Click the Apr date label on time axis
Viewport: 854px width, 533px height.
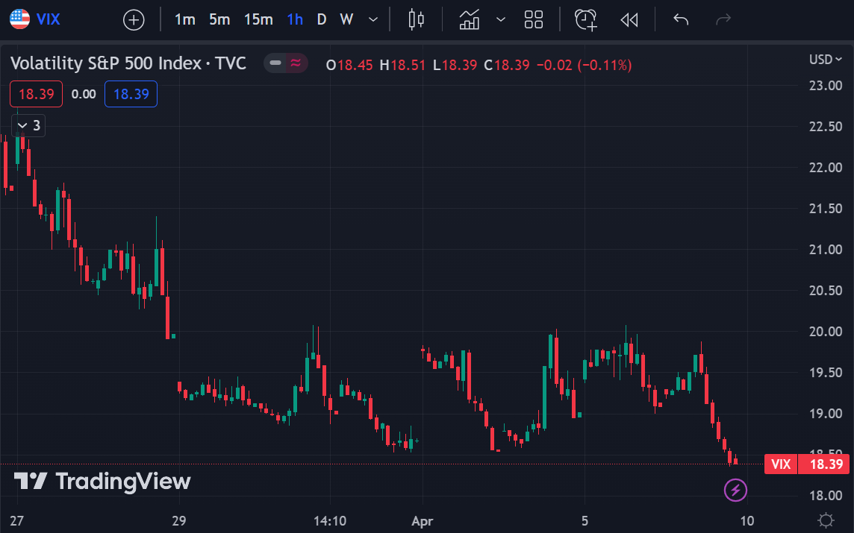tap(422, 521)
